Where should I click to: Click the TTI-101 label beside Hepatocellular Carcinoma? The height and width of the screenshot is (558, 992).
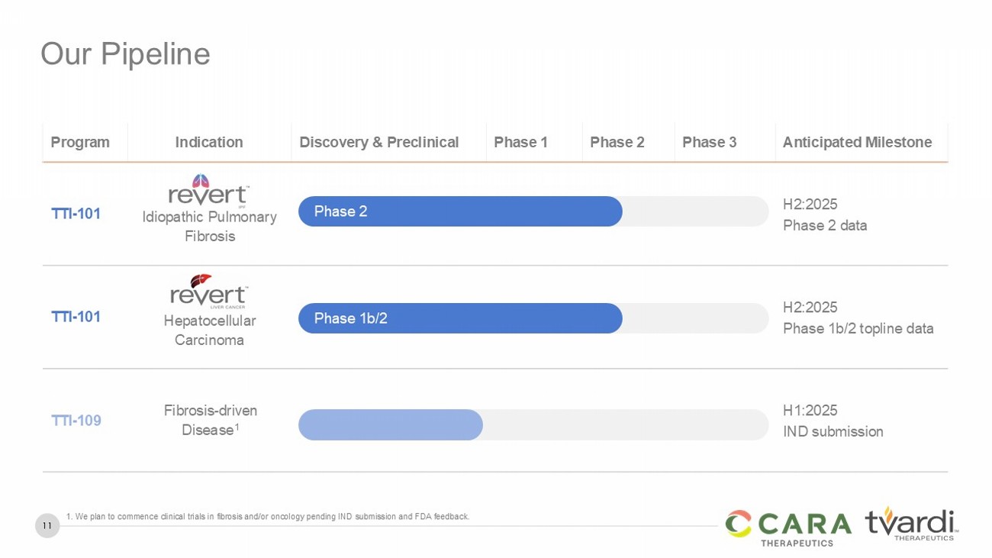76,317
